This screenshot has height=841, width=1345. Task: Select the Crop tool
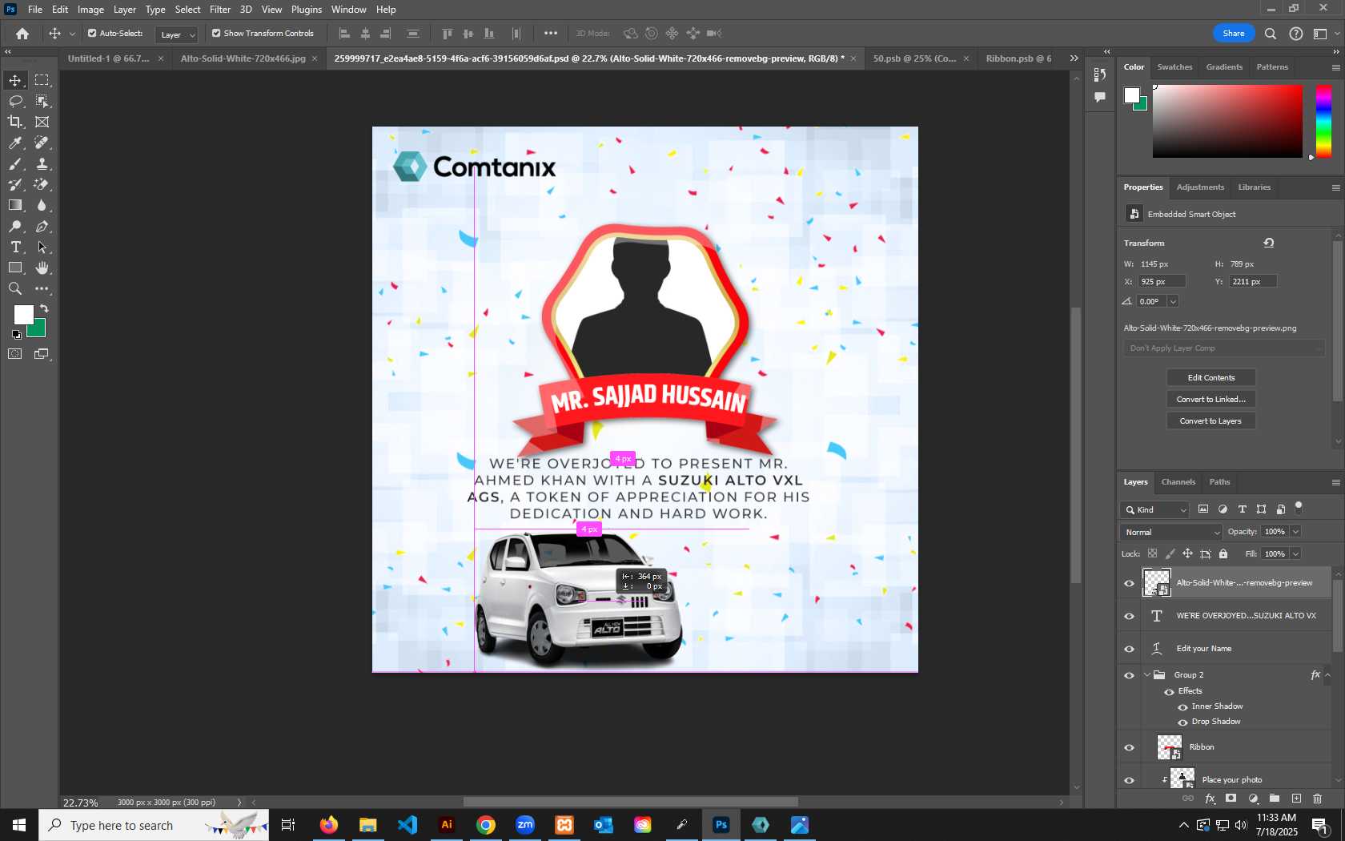[x=15, y=122]
